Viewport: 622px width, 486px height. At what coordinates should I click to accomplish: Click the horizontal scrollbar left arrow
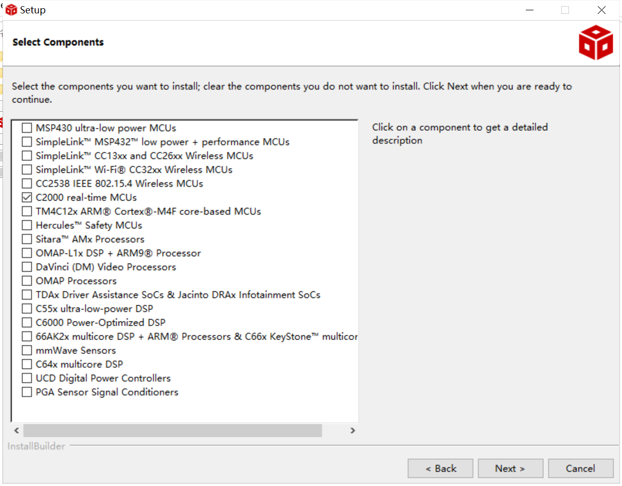tap(16, 430)
